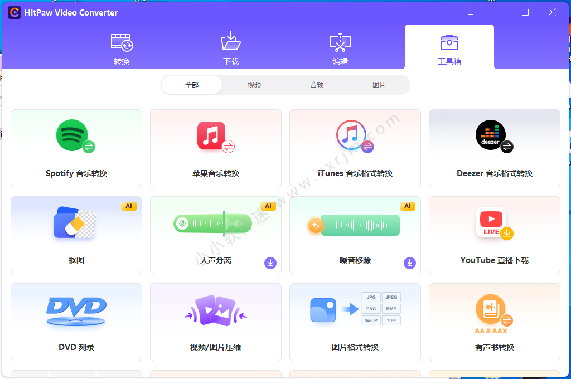
Task: Click the HitPaw Video Converter logo
Action: click(x=14, y=12)
